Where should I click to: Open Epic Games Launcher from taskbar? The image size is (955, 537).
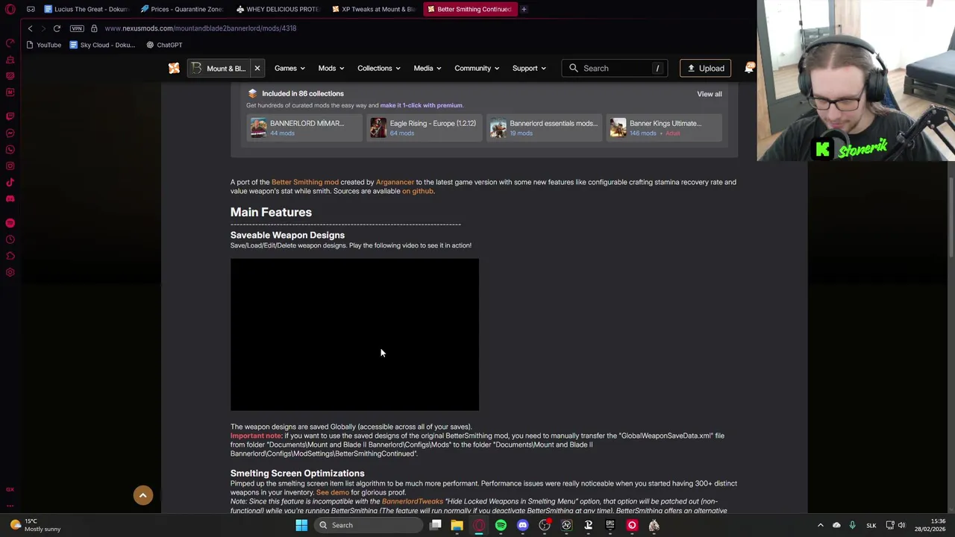pos(610,525)
